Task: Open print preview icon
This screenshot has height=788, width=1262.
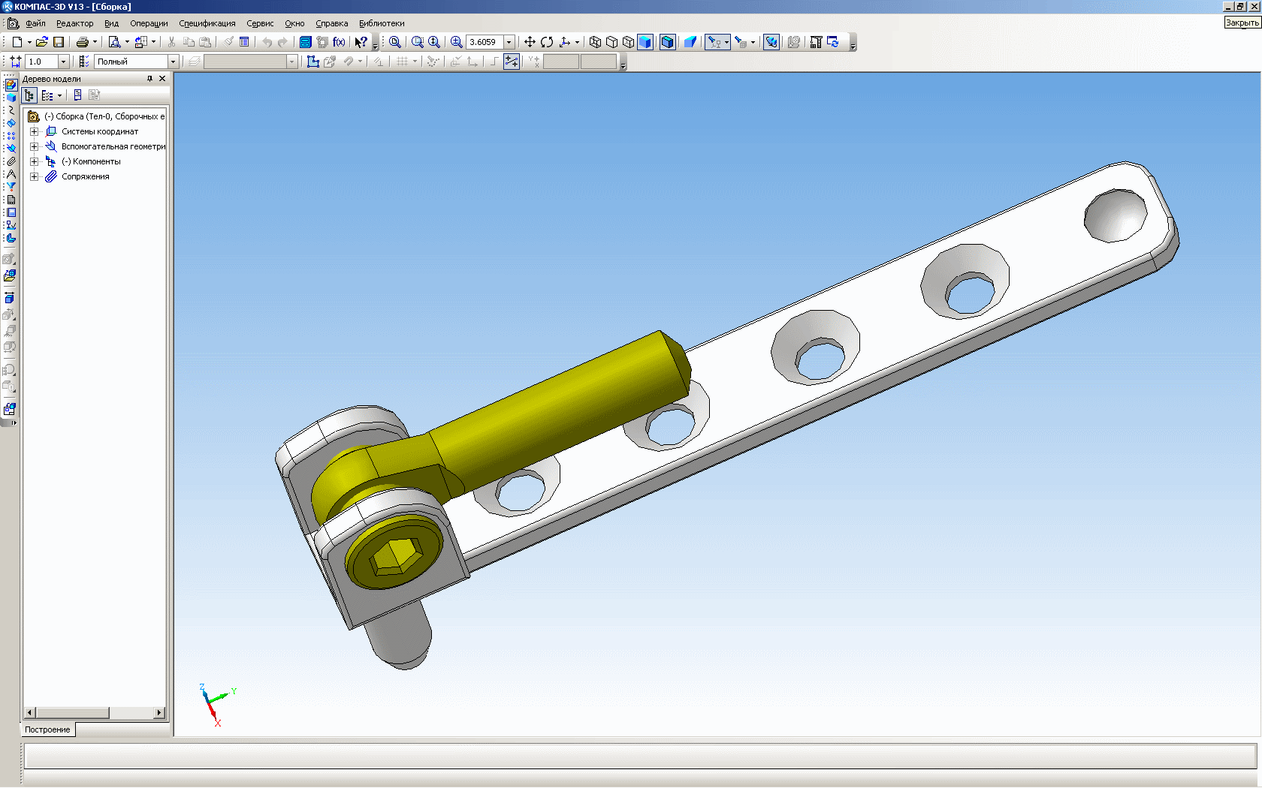Action: coord(114,42)
